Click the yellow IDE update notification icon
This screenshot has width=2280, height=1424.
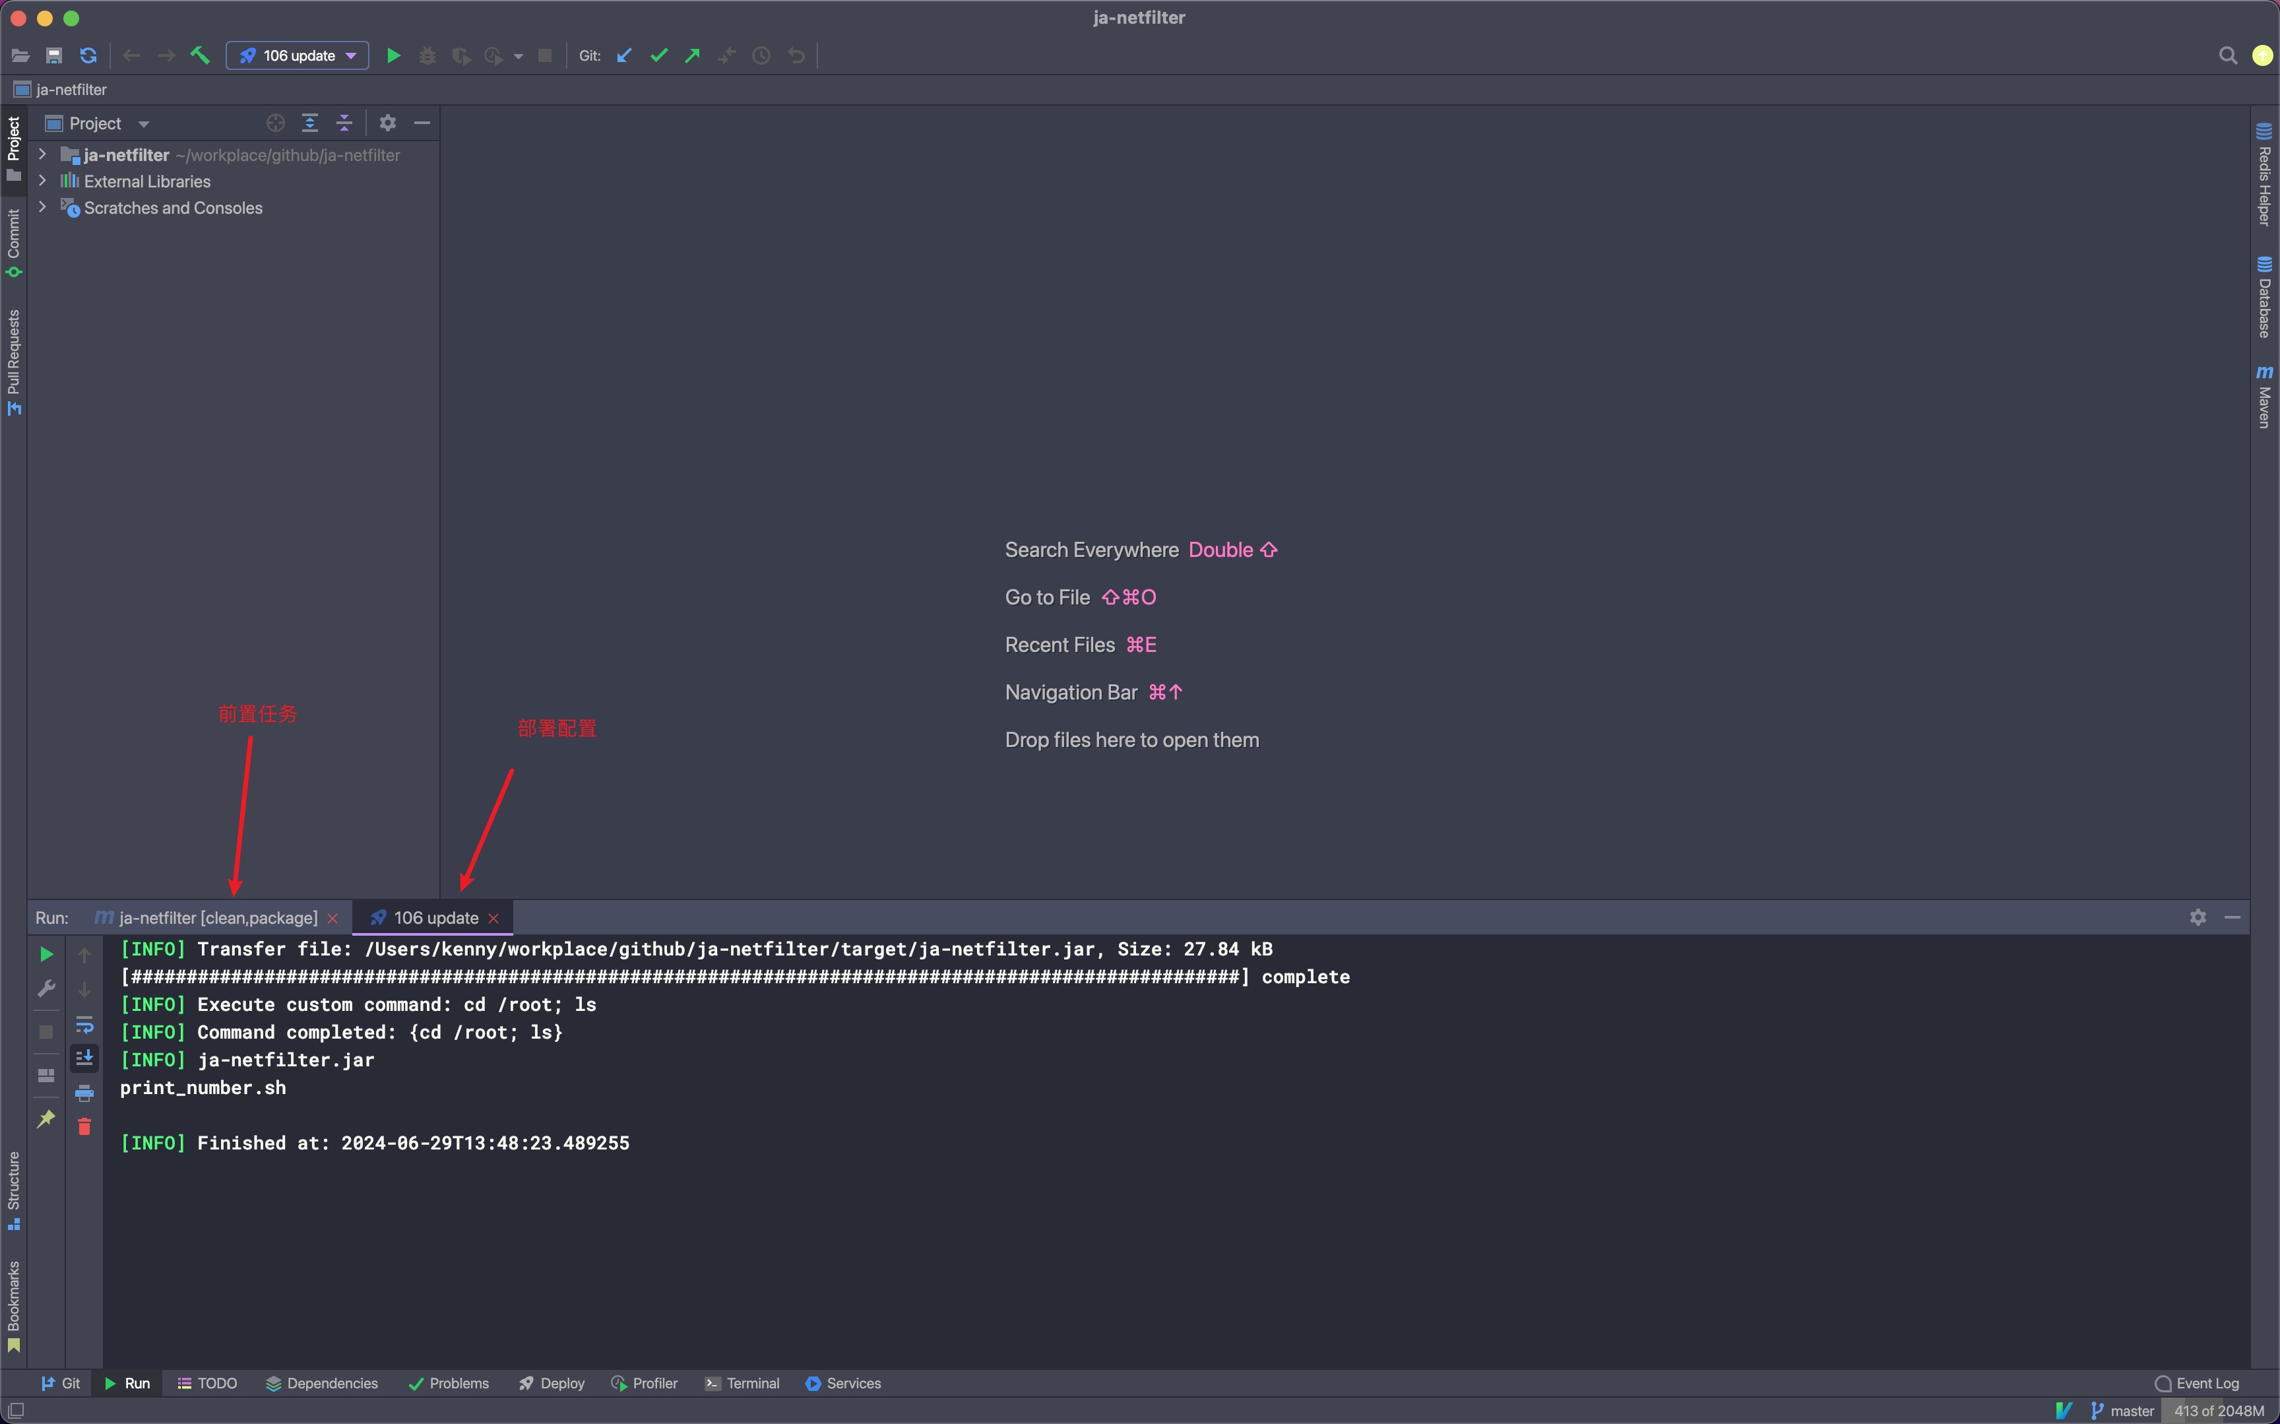click(2262, 55)
